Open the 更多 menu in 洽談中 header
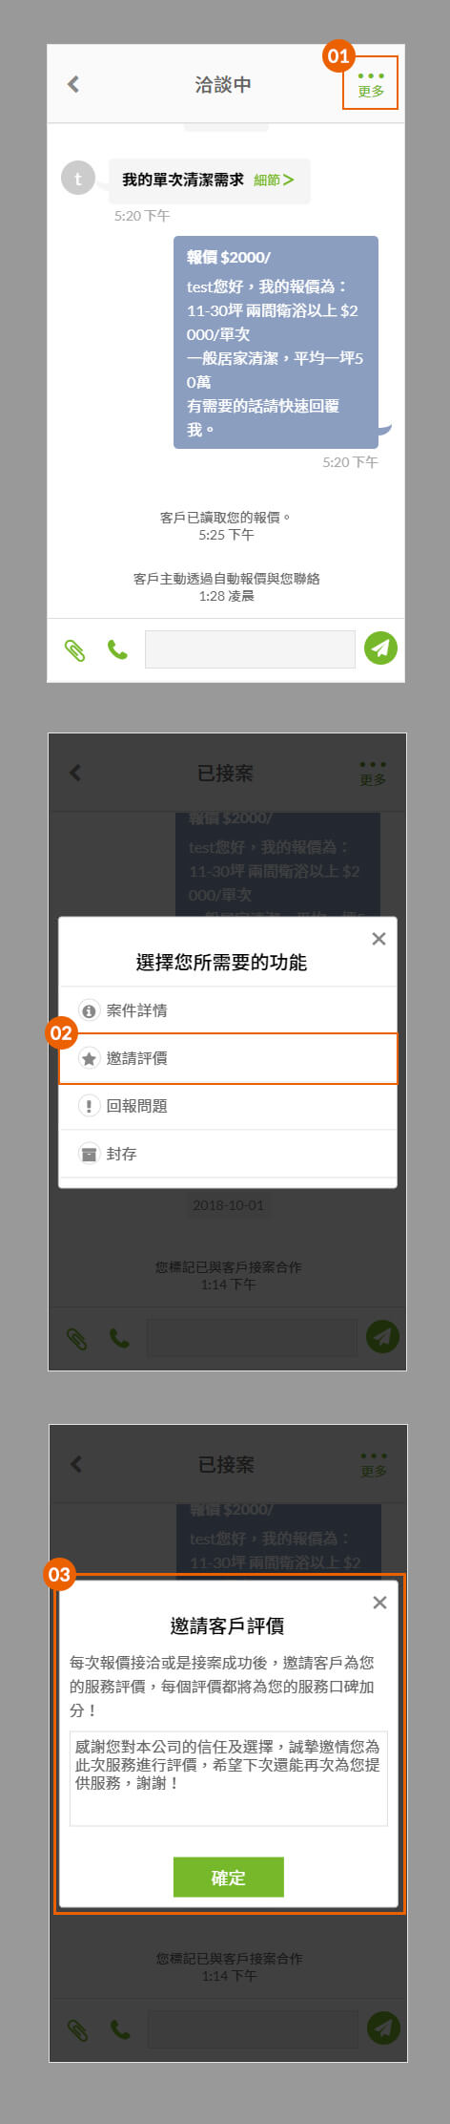The image size is (450, 2124). coord(370,83)
